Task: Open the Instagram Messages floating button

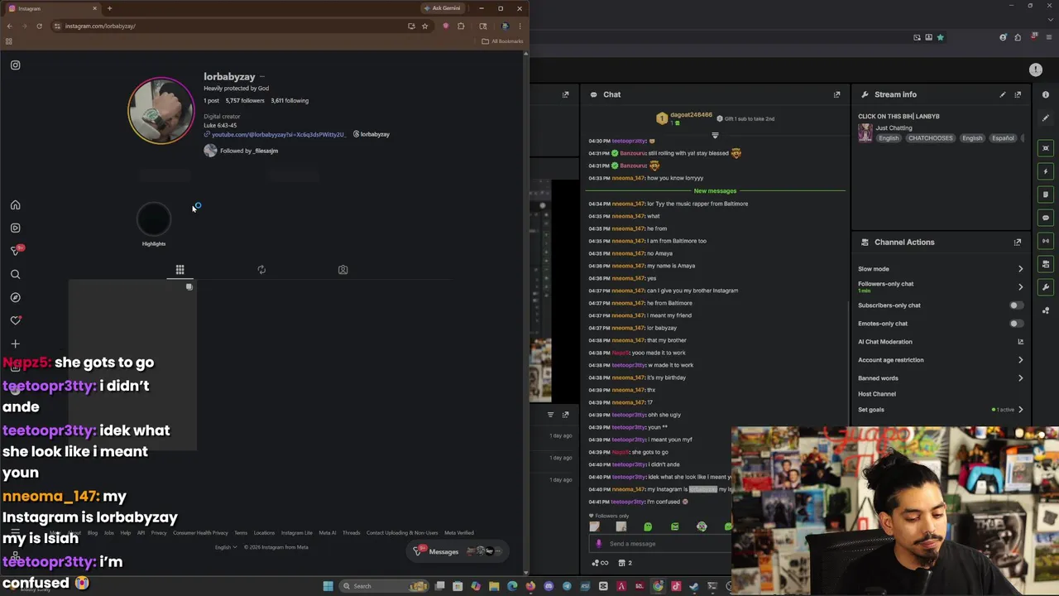Action: click(x=458, y=551)
